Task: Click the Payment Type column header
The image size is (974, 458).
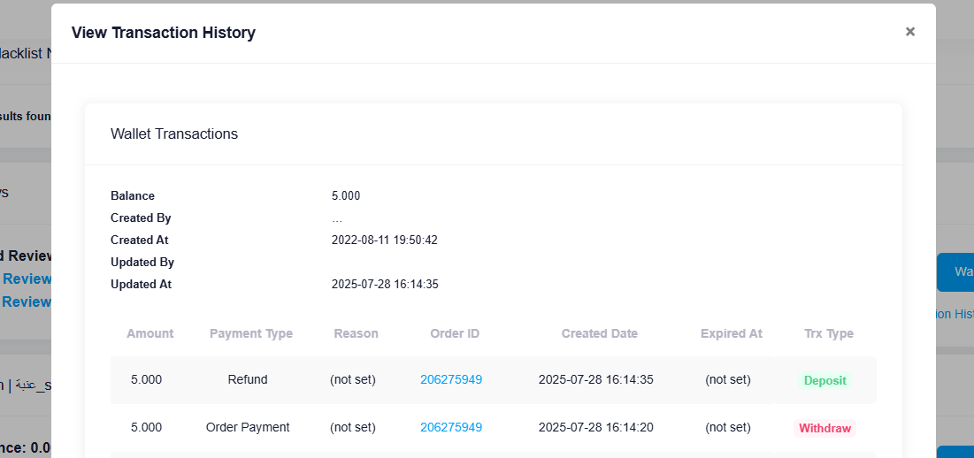Action: [251, 333]
